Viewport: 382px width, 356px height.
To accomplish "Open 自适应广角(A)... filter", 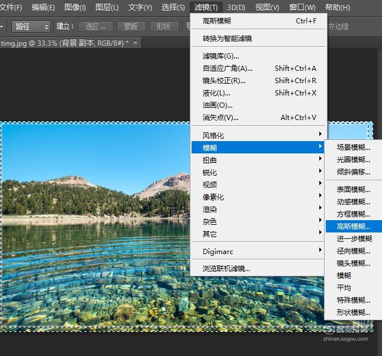I will click(x=259, y=68).
